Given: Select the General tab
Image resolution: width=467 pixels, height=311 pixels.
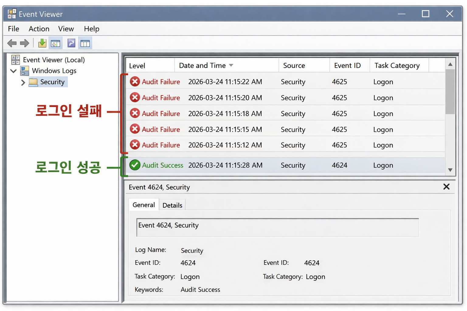Looking at the screenshot, I should (144, 205).
